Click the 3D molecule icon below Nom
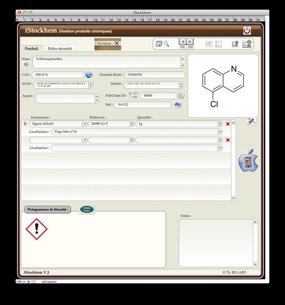The height and width of the screenshot is (305, 285). (x=26, y=64)
